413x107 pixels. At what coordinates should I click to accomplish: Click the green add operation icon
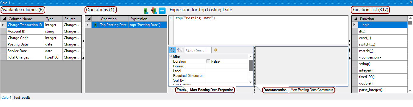pos(146,11)
